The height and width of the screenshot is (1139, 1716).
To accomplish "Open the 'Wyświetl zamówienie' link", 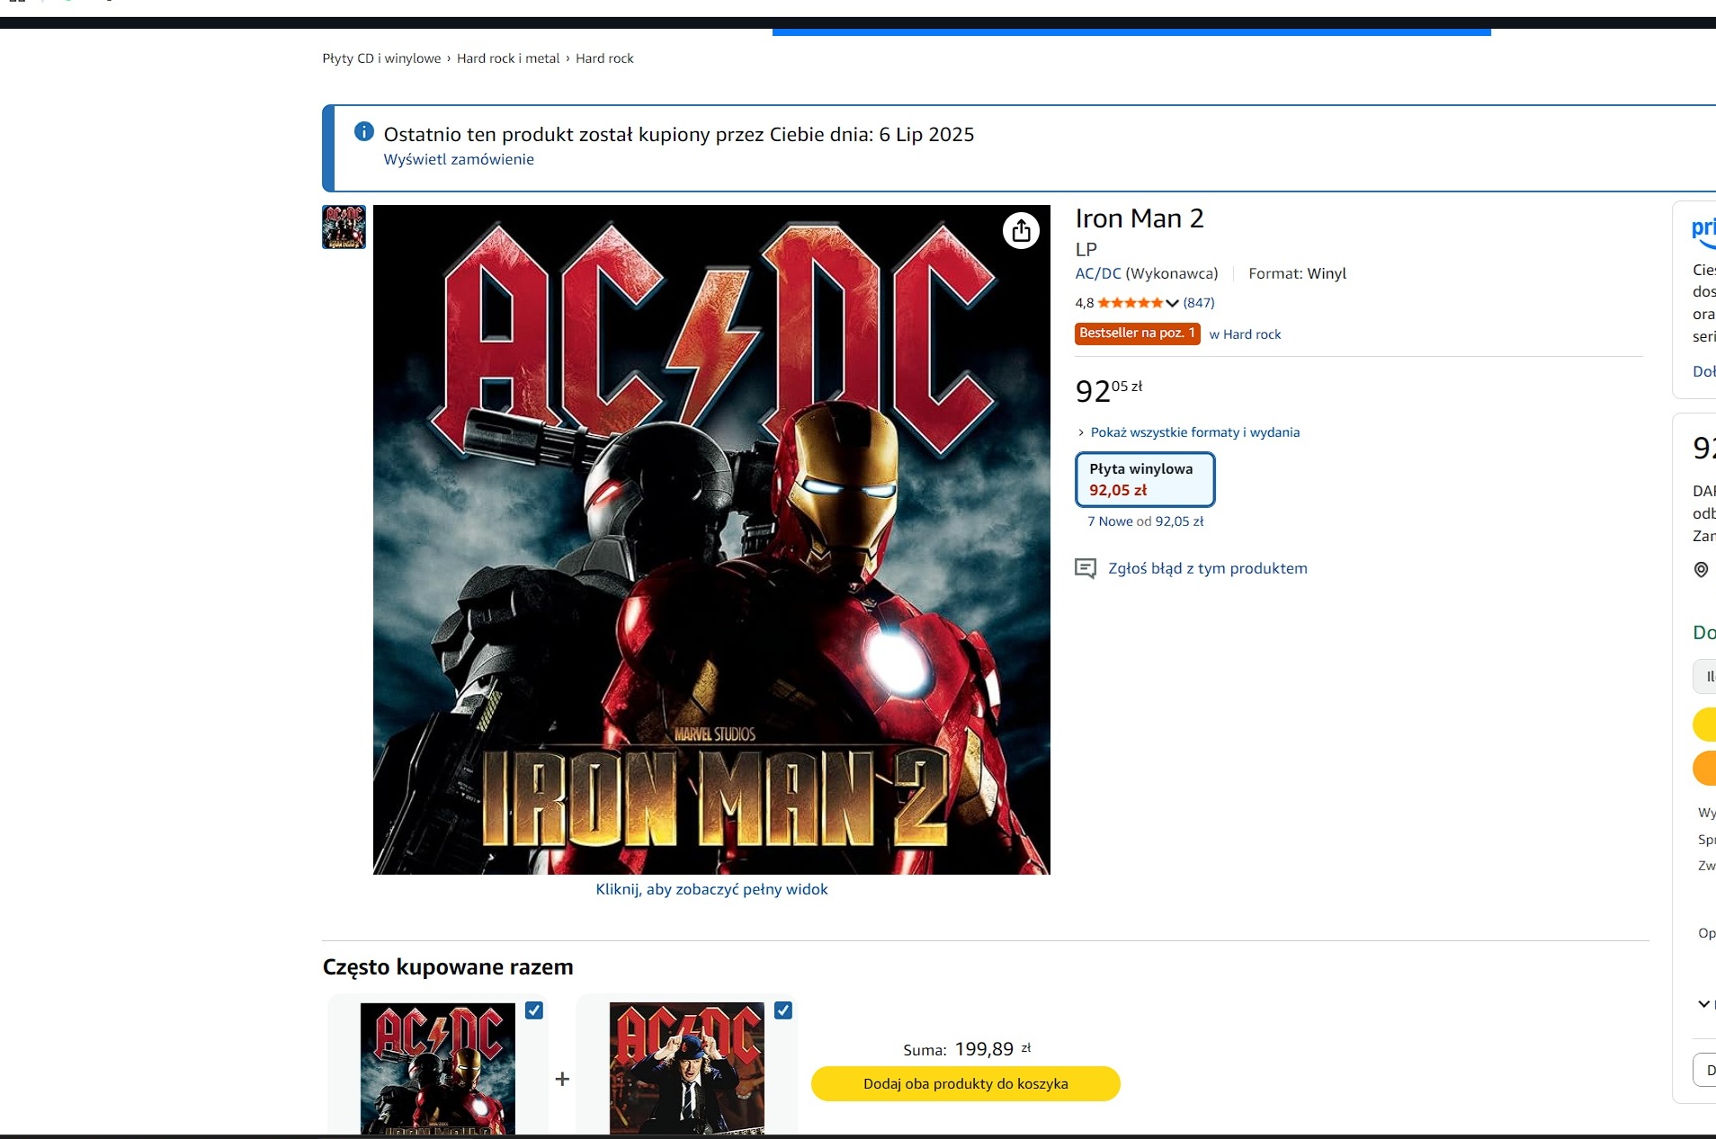I will [x=459, y=159].
